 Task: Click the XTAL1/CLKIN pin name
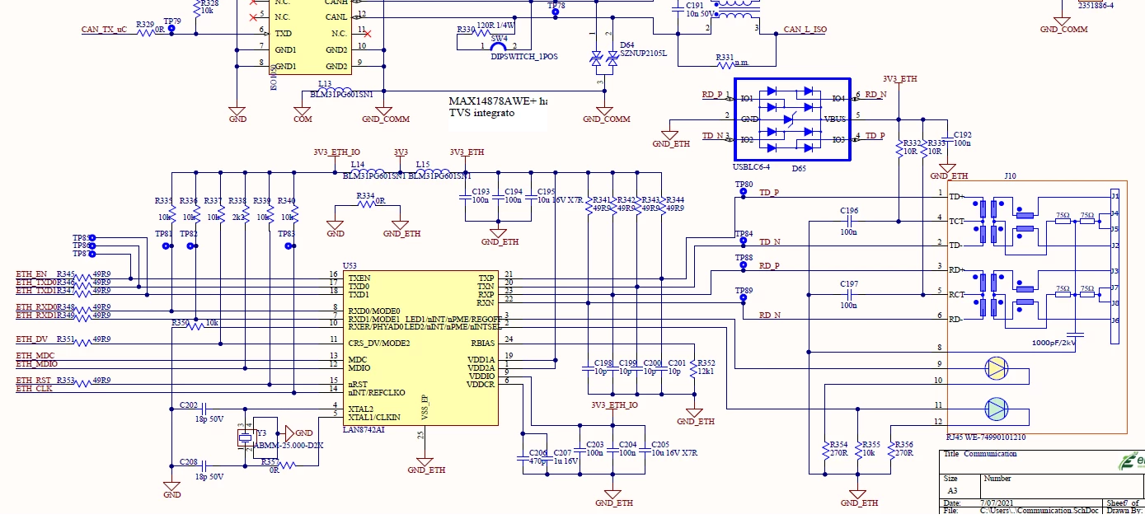[374, 417]
